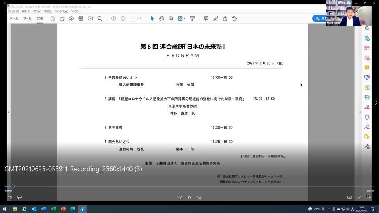Open Excel from the taskbar
The width and height of the screenshot is (379, 213).
click(x=53, y=209)
